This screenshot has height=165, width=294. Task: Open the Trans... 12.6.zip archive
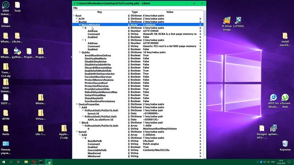coord(6,70)
